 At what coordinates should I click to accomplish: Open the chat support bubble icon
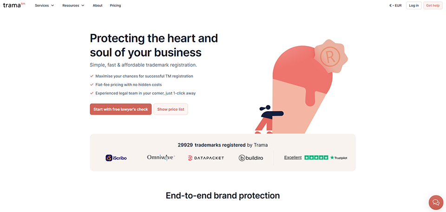click(436, 202)
